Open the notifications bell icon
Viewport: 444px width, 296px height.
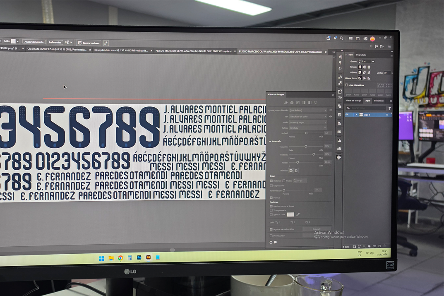335,38
